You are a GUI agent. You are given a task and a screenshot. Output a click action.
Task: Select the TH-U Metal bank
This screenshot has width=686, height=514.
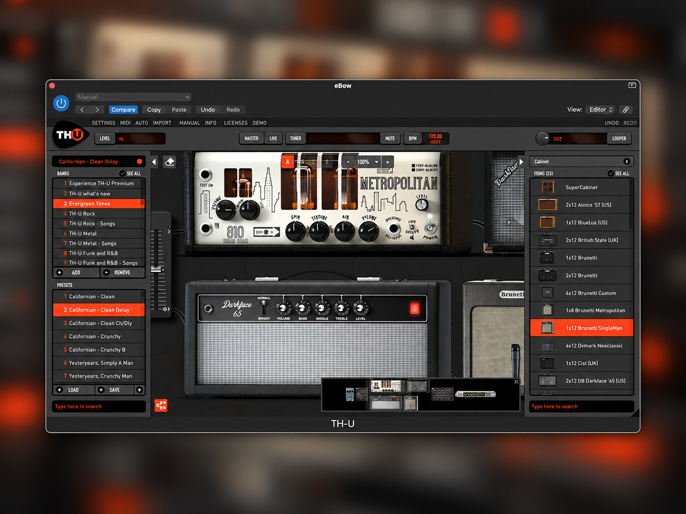pyautogui.click(x=99, y=233)
